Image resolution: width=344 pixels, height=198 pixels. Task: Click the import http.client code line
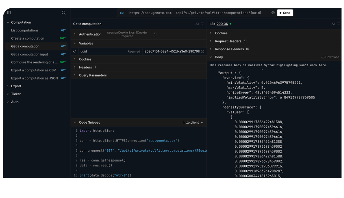point(97,130)
